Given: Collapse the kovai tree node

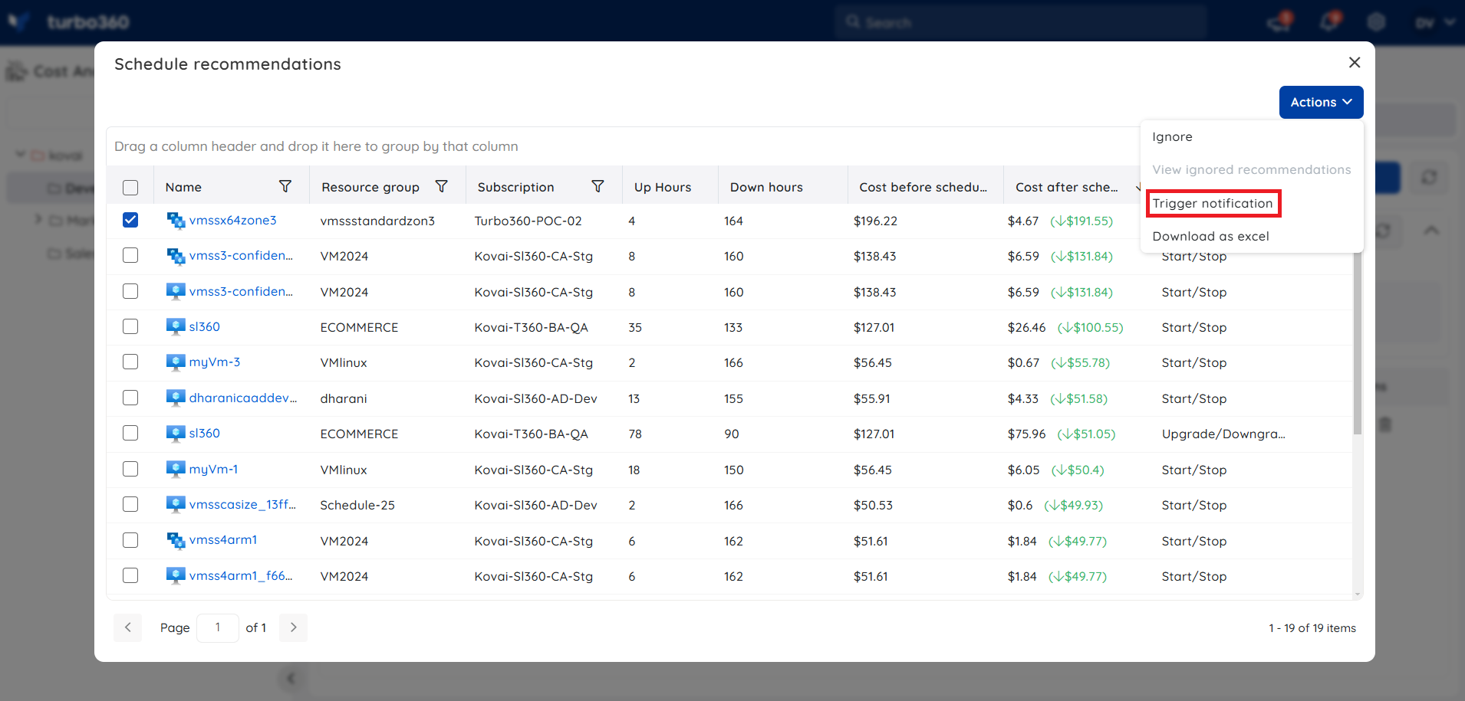Looking at the screenshot, I should 21,155.
